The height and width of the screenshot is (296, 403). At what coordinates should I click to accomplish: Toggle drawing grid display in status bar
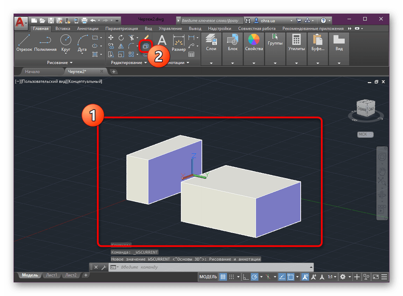coord(223,277)
